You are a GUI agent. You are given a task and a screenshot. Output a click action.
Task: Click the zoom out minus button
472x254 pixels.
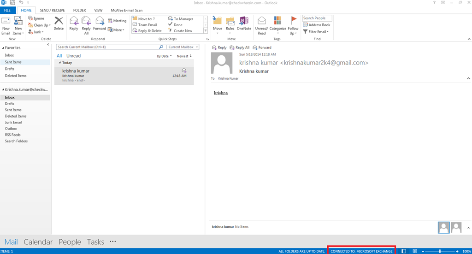[x=423, y=251]
